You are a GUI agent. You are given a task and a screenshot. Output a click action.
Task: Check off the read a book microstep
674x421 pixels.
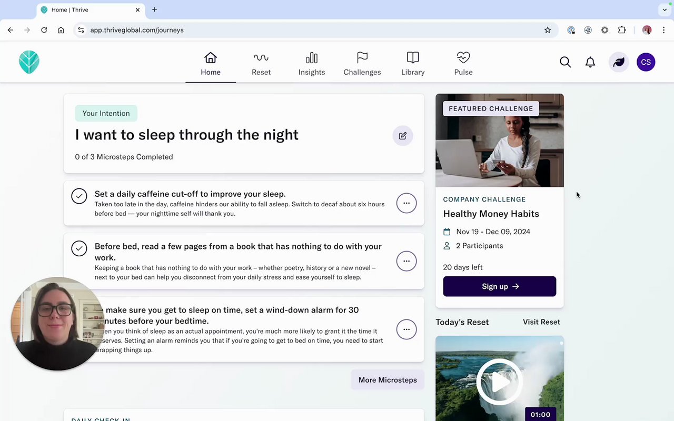click(79, 248)
